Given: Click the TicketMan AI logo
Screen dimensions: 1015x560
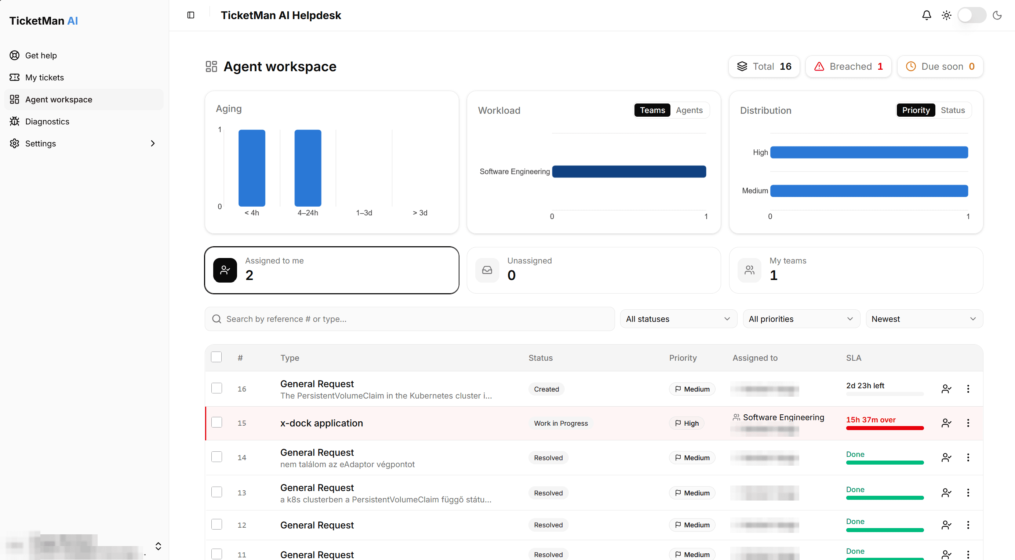Looking at the screenshot, I should 43,21.
